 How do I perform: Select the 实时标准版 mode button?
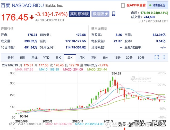tap(79, 14)
